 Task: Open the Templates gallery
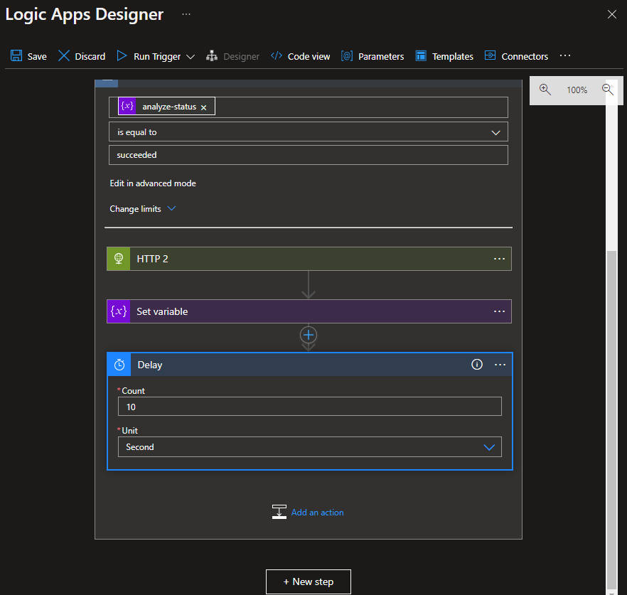444,56
